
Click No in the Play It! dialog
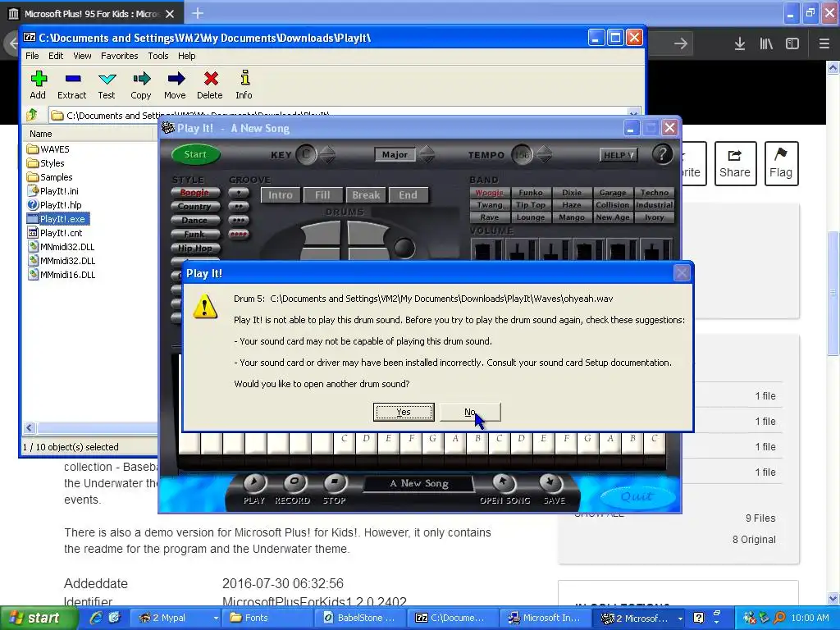coord(470,412)
